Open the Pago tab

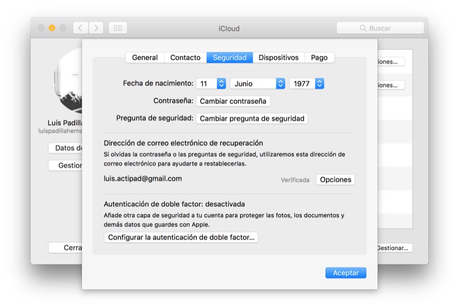(319, 58)
